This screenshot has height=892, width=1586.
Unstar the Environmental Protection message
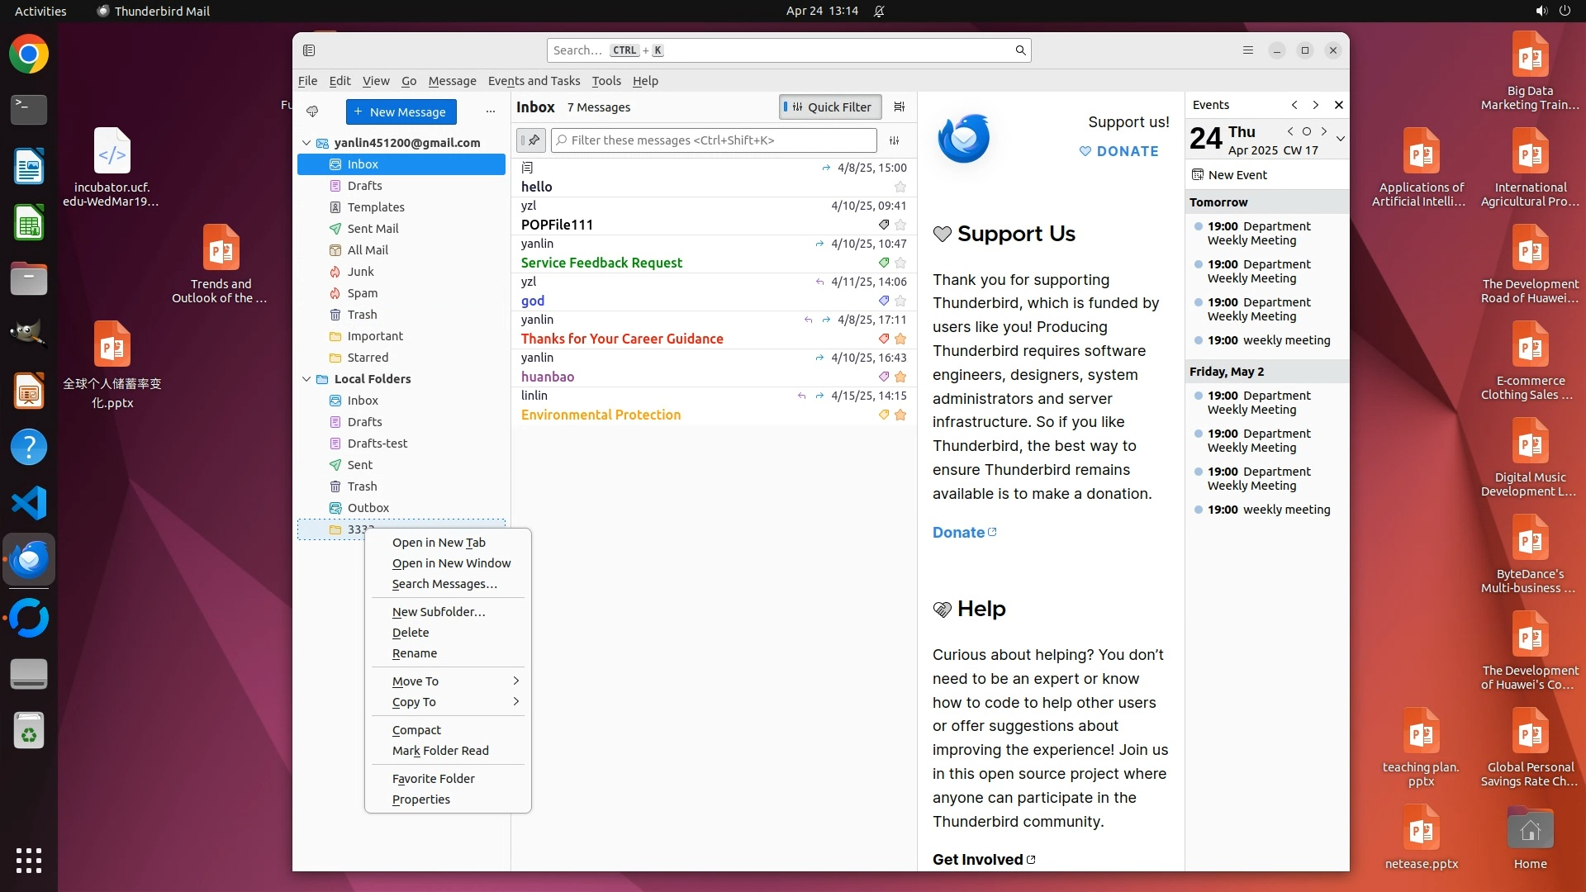900,415
